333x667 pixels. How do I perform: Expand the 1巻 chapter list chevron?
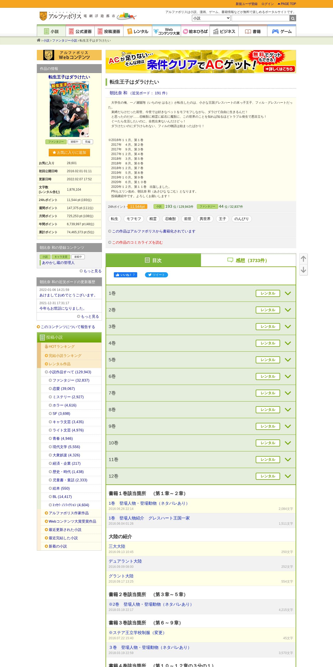click(x=288, y=293)
